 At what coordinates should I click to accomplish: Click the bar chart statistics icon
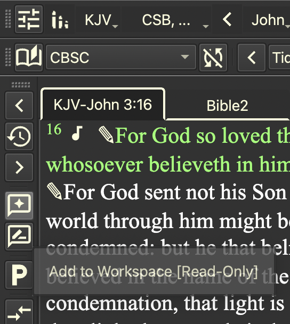tap(60, 20)
